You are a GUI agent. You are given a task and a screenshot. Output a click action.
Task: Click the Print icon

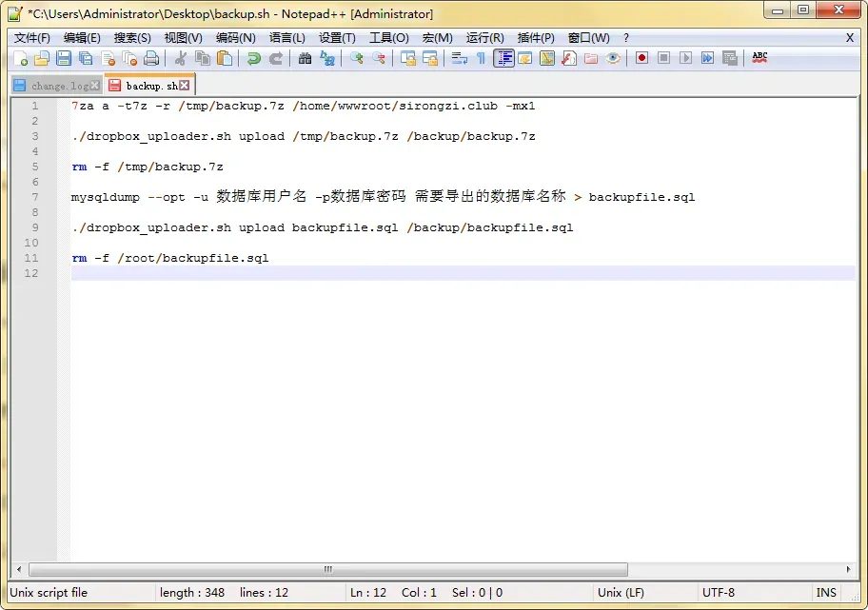[x=151, y=58]
